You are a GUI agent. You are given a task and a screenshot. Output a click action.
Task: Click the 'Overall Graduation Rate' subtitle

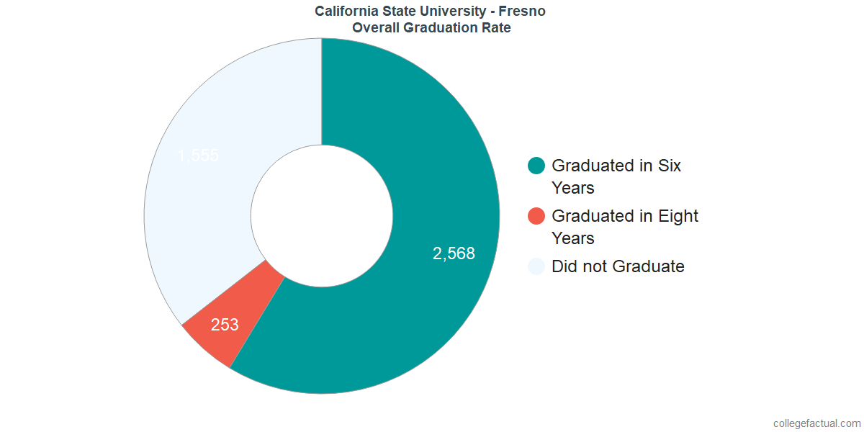pos(432,27)
